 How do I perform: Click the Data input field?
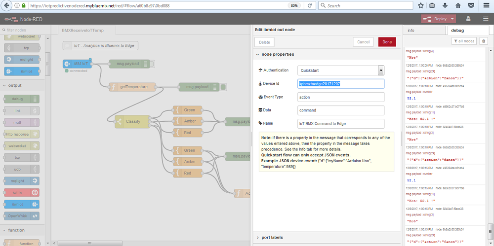(x=341, y=110)
